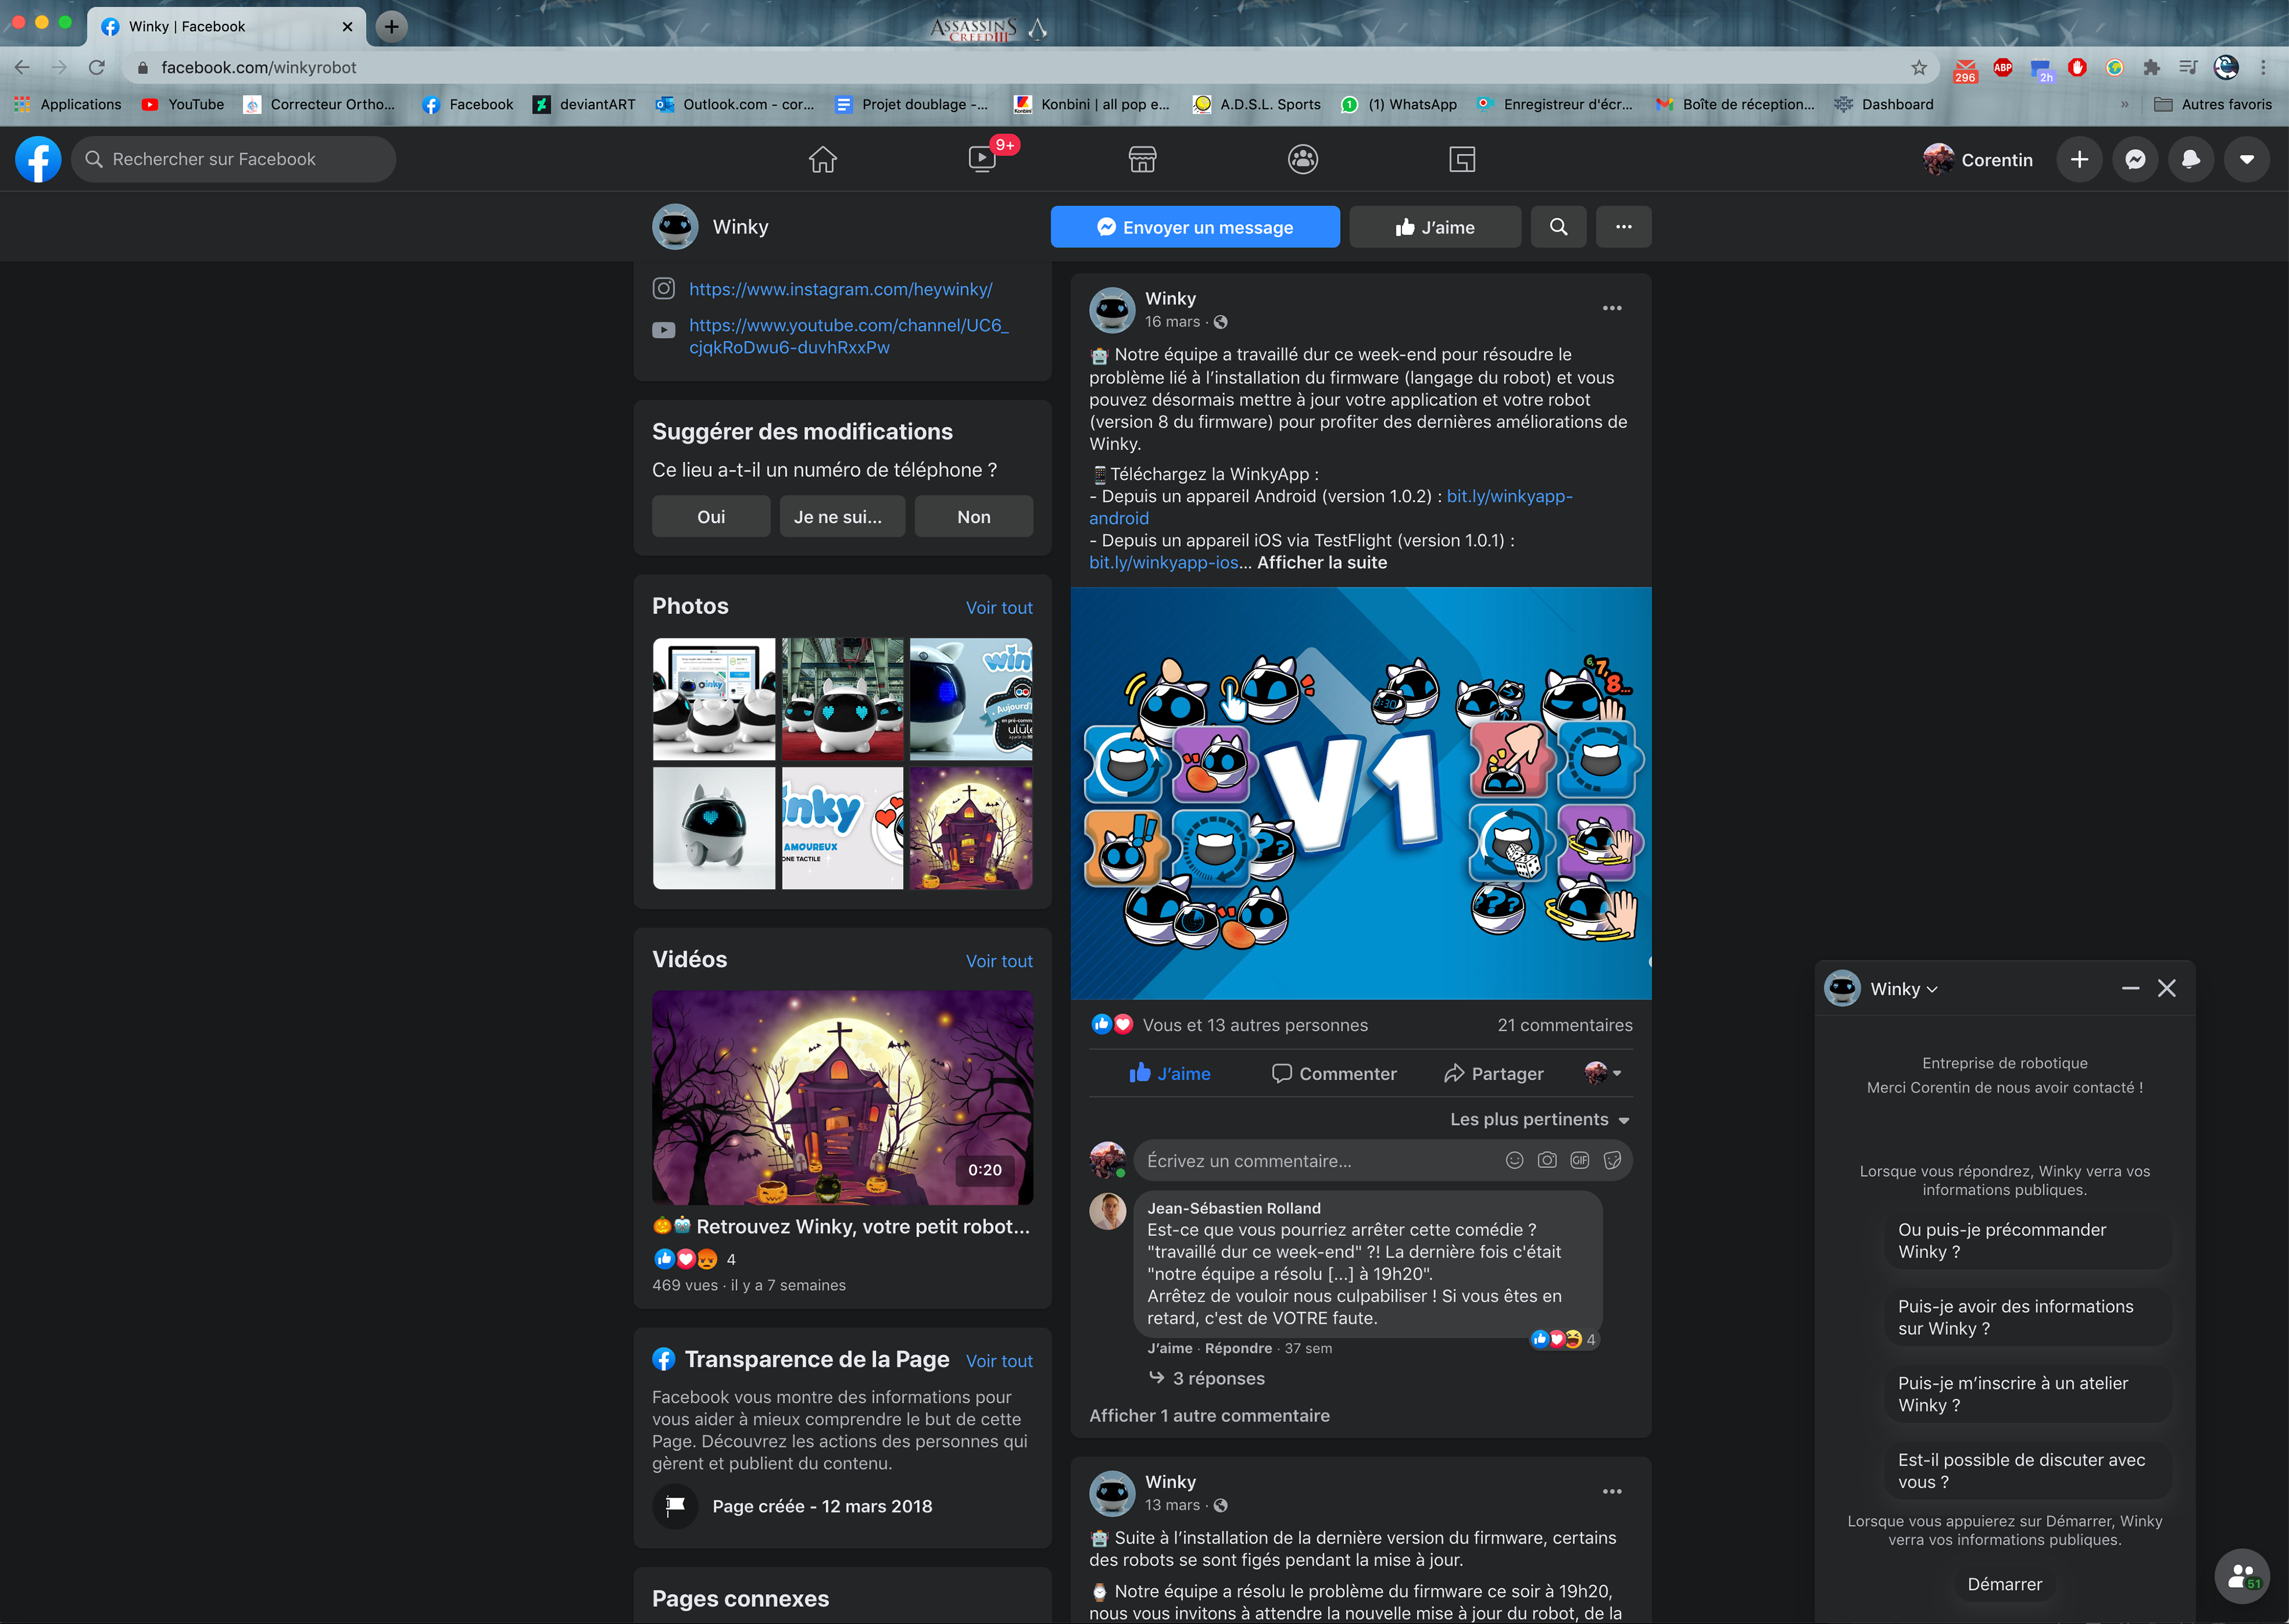Image resolution: width=2289 pixels, height=1624 pixels.
Task: Open the YouTube bookmark
Action: [183, 104]
